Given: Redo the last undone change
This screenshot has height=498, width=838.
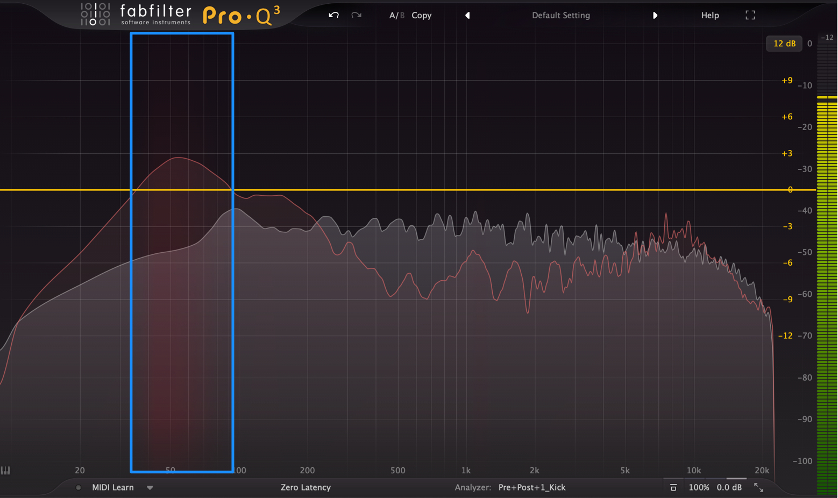Looking at the screenshot, I should (356, 15).
